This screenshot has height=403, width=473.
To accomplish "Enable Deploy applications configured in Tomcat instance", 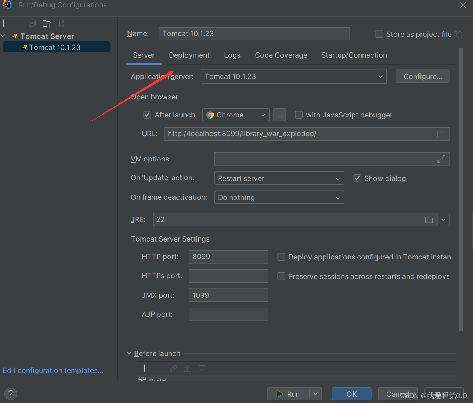I will click(x=281, y=257).
